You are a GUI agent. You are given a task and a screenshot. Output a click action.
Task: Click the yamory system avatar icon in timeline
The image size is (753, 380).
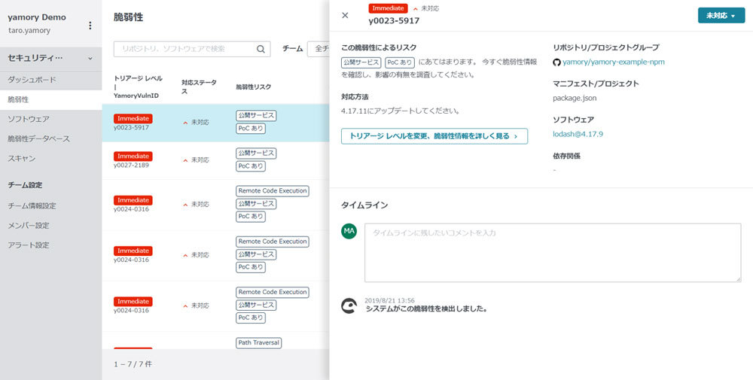349,305
